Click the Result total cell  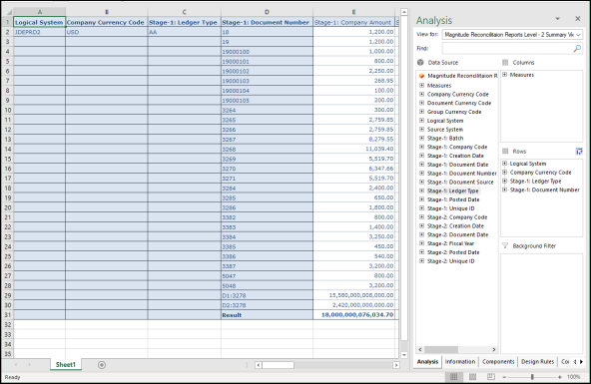[267, 315]
